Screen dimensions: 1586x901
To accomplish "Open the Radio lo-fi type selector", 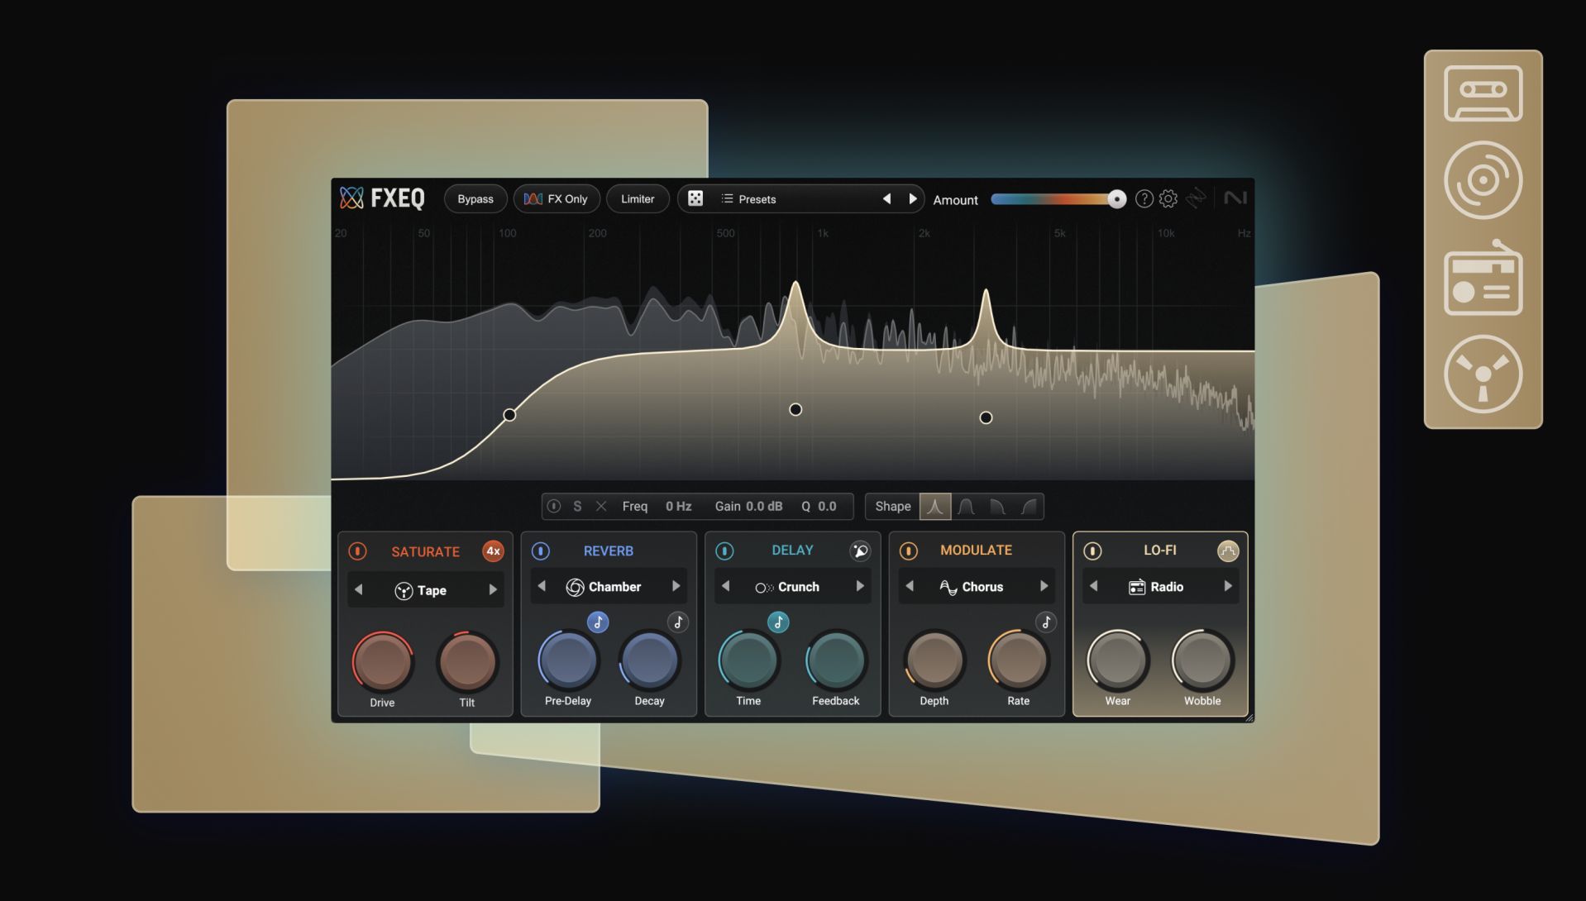I will coord(1160,587).
